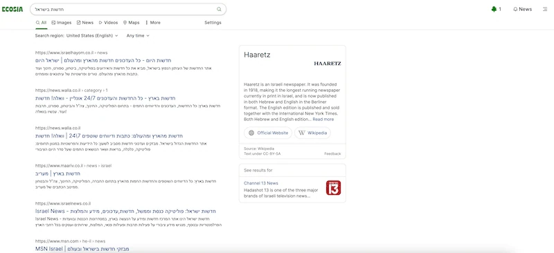554x253 pixels.
Task: Open the news.walla.co.il category result title
Action: [x=105, y=98]
